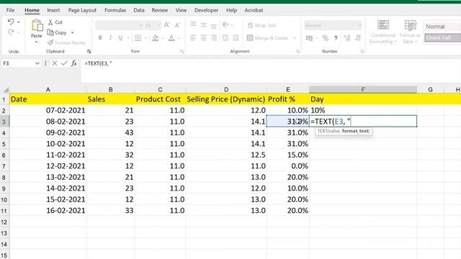Open the font size dropdown
461x259 pixels.
[158, 26]
